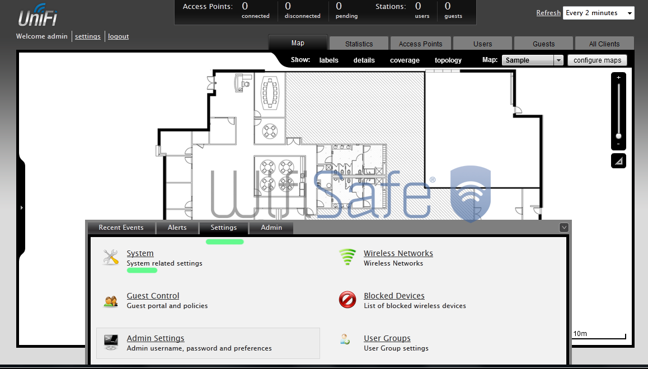Toggle coverage overlay on the map
The width and height of the screenshot is (648, 369).
405,60
